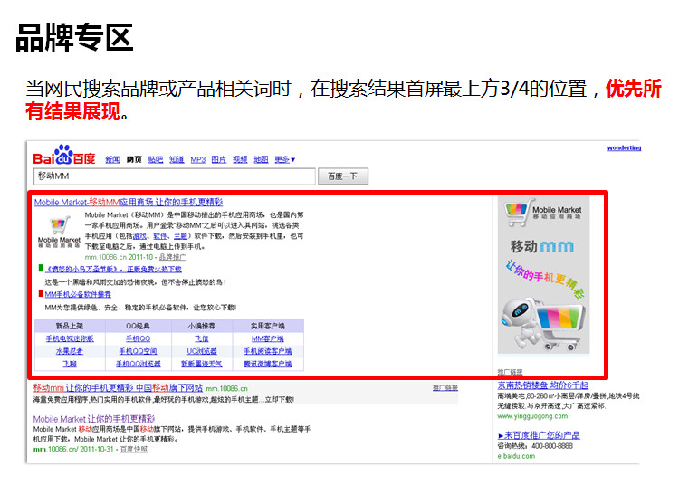Open the 移动mm 让你的手机更精彩 promoted result
Viewport: 679px width, 485px height.
118,387
